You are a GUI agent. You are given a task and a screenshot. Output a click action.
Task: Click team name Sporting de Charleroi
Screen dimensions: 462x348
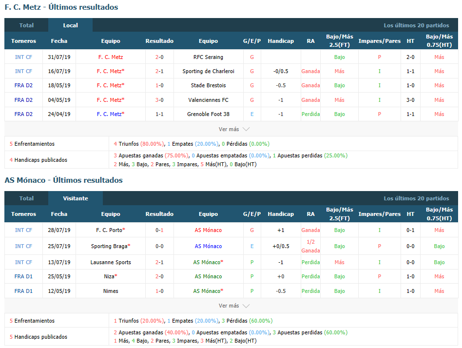[208, 71]
